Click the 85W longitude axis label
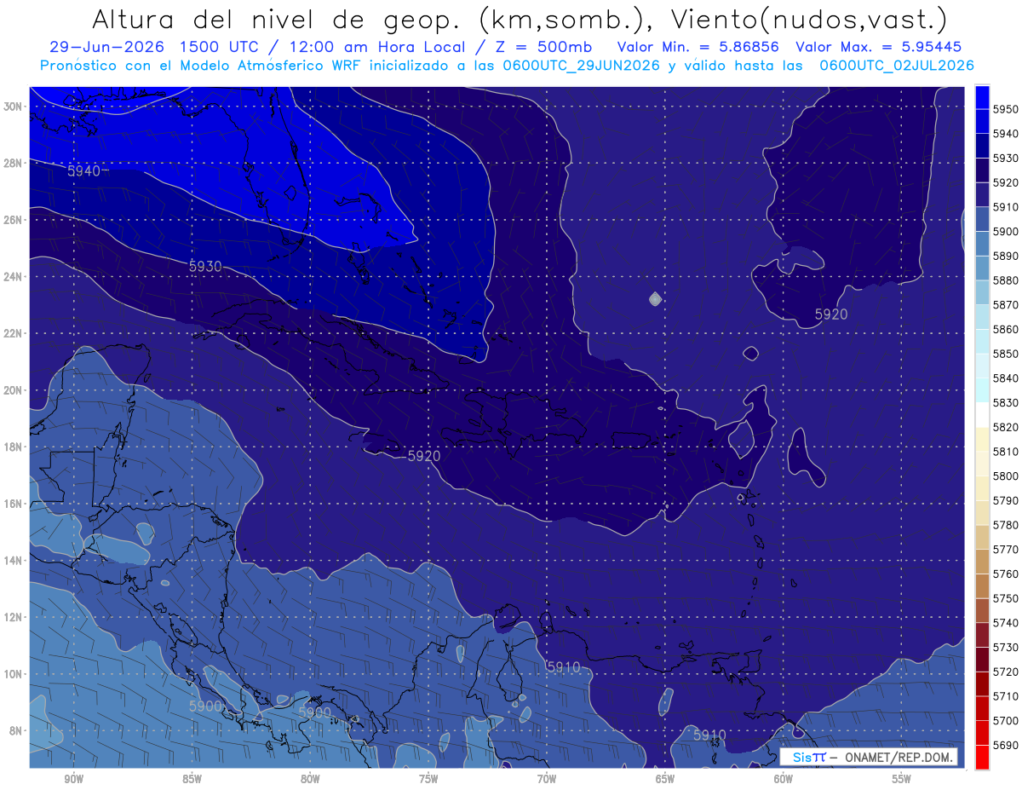This screenshot has height=790, width=1022. tap(192, 778)
